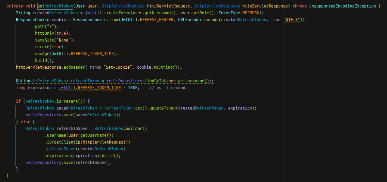Click the numeric literal 1000
Viewport: 387px width, 182px height.
[133, 88]
